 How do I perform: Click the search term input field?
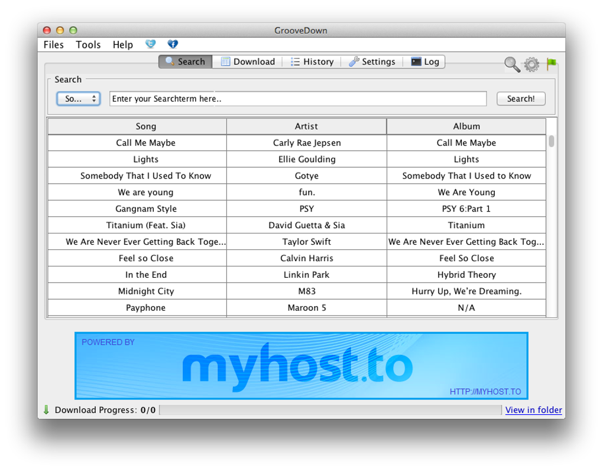point(298,99)
